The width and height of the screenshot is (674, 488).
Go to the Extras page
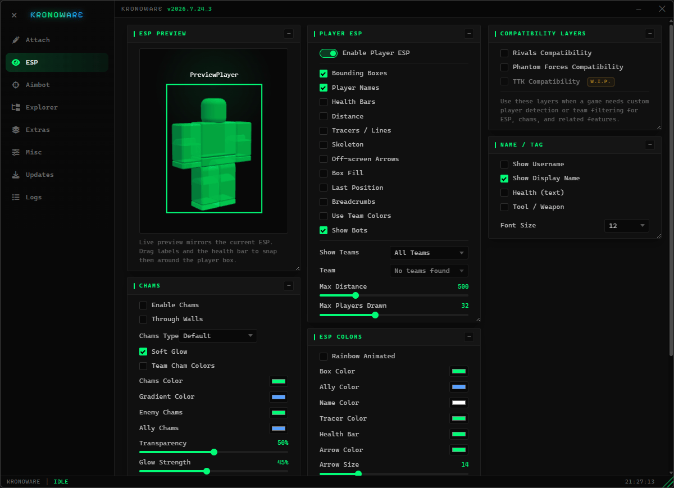coord(57,130)
